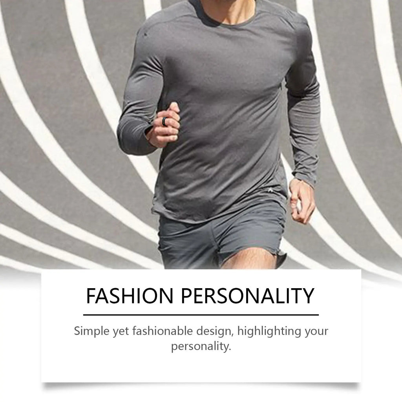Click the word 'personality.' on the last line
402x402 pixels.
pyautogui.click(x=201, y=346)
